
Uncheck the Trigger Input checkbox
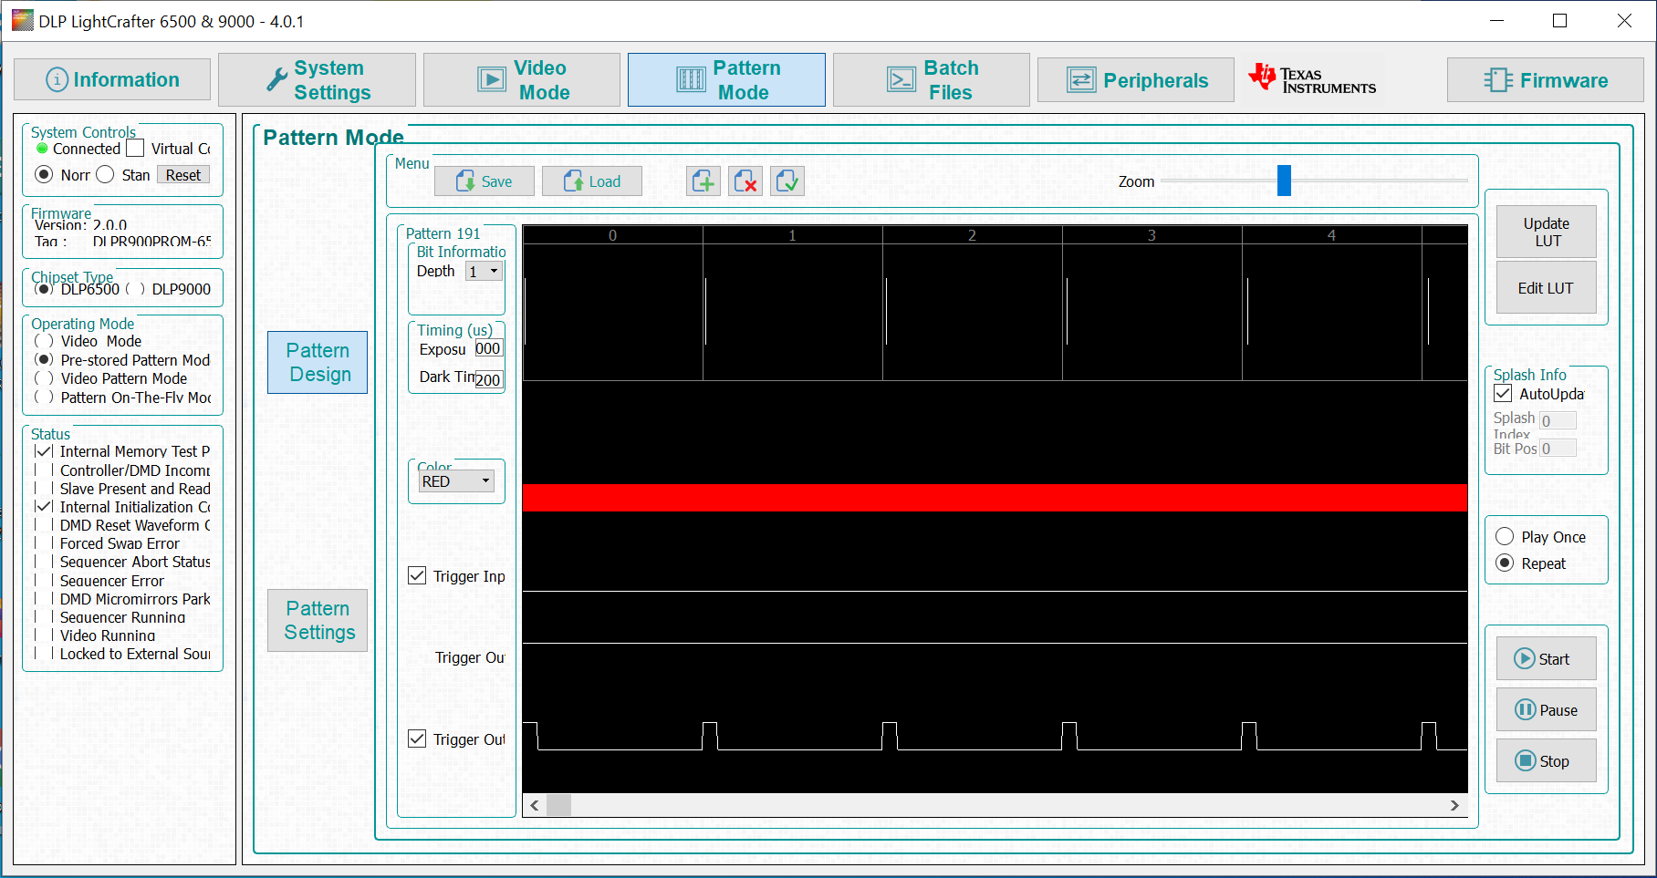point(417,575)
